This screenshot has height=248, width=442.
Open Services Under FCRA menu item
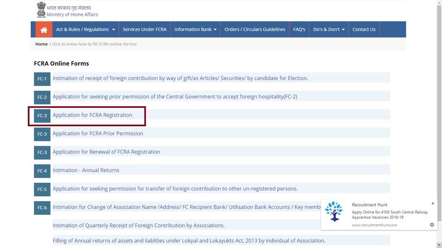145,30
